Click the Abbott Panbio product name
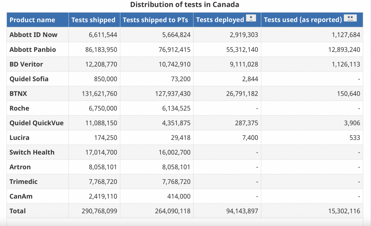Screen dimensions: 371x226 tap(33, 50)
